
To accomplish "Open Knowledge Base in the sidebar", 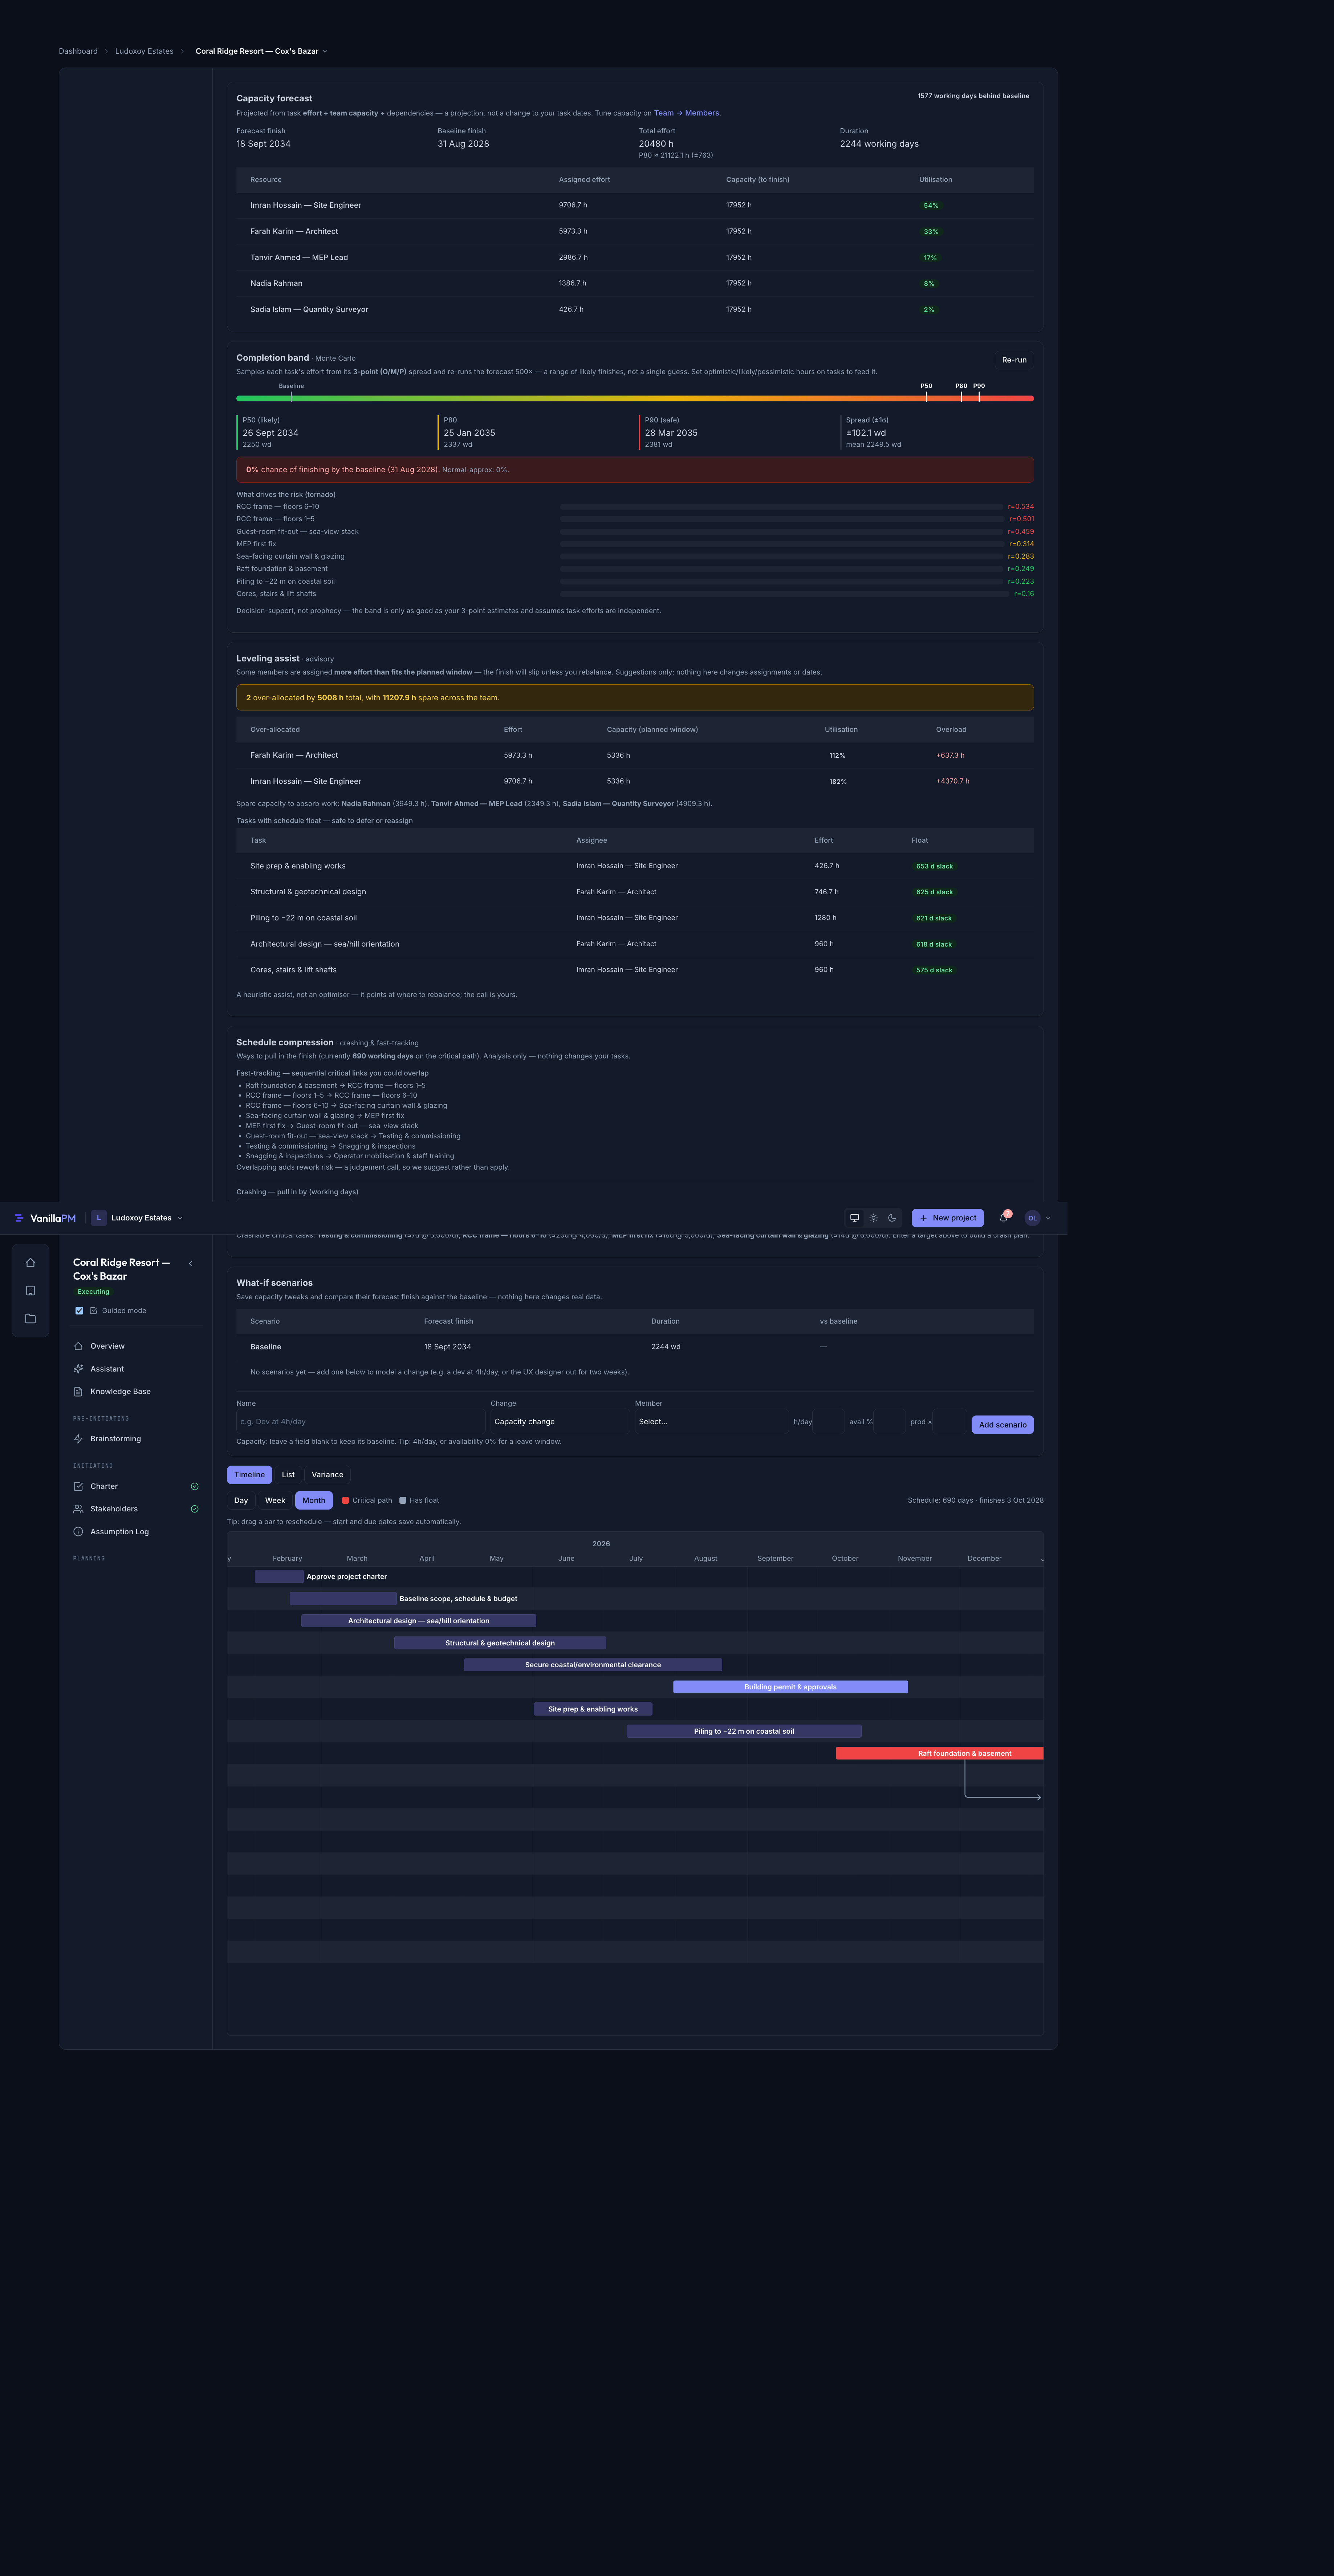I will 136,1392.
